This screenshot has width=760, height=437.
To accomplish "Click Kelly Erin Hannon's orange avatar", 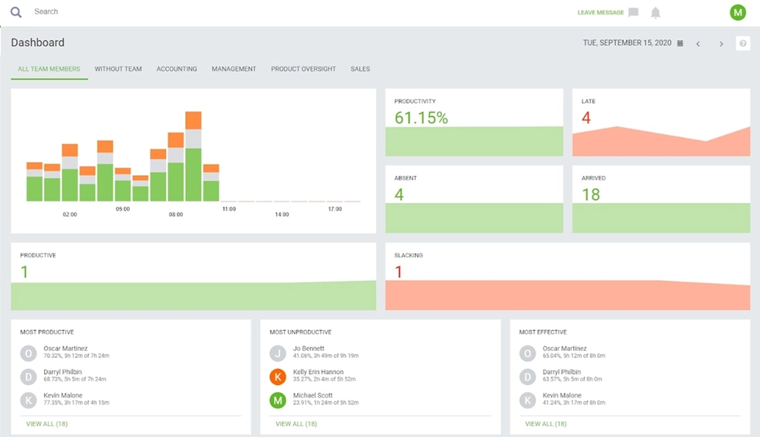I will tap(278, 377).
